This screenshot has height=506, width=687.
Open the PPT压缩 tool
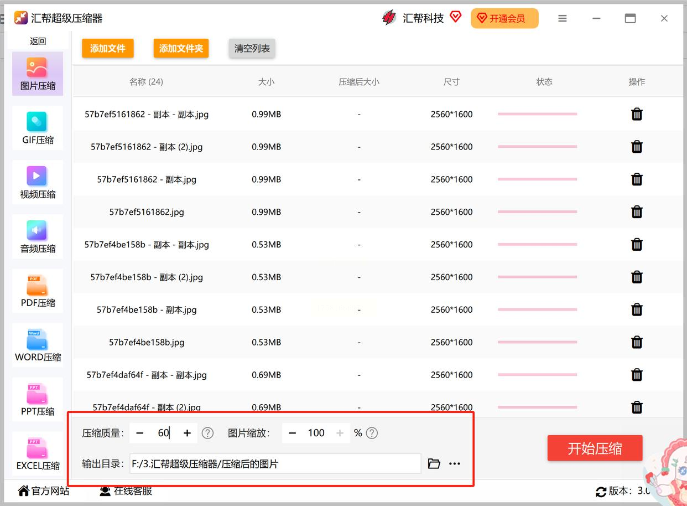click(x=38, y=399)
